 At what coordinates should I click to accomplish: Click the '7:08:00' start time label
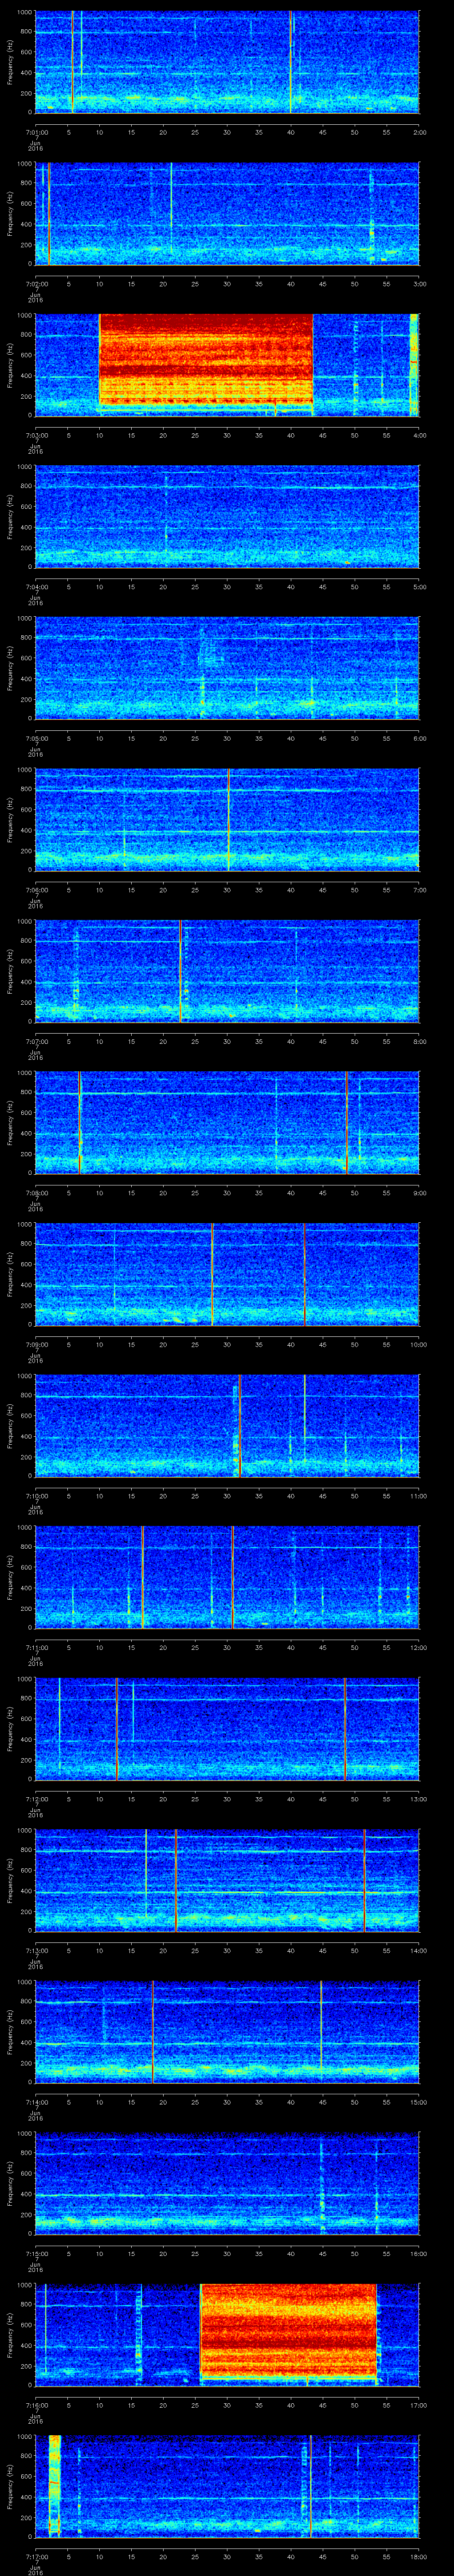[36, 1193]
